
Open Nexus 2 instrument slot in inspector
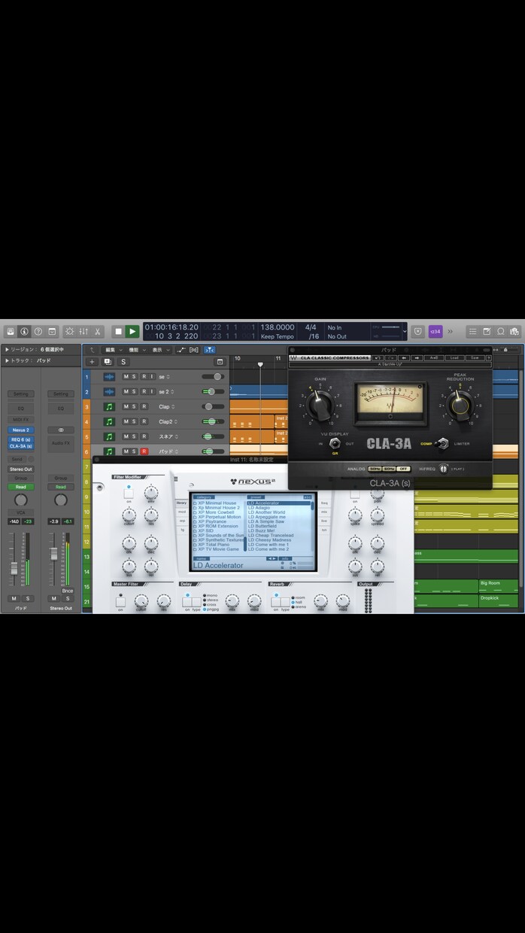click(x=21, y=430)
